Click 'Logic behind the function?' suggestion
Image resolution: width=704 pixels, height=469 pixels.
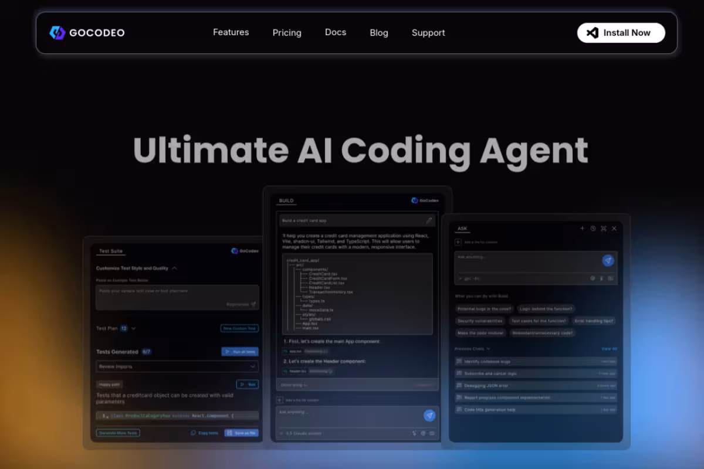pos(546,308)
